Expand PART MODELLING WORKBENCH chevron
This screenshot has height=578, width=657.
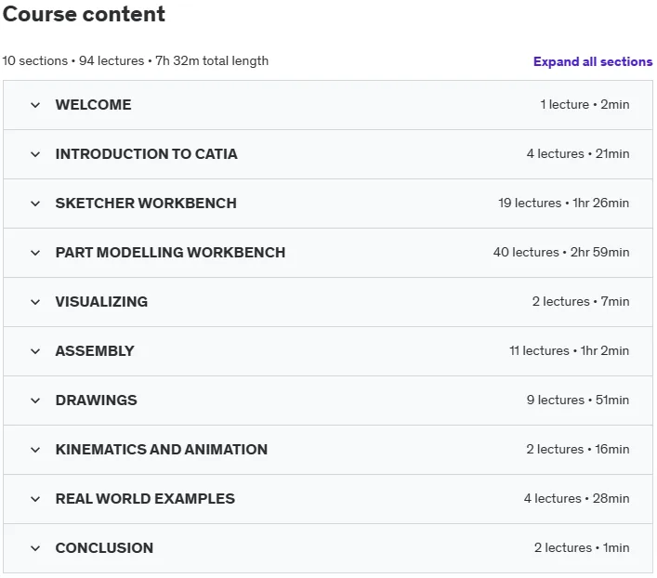tap(35, 253)
